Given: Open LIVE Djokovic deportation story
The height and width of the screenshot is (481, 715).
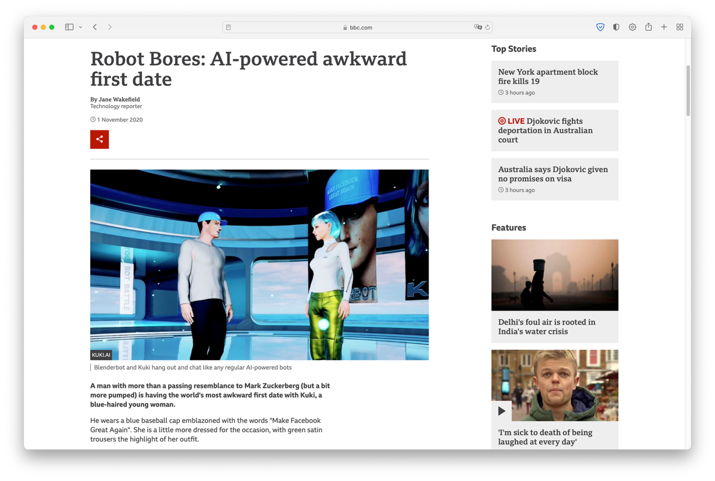Looking at the screenshot, I should (545, 130).
